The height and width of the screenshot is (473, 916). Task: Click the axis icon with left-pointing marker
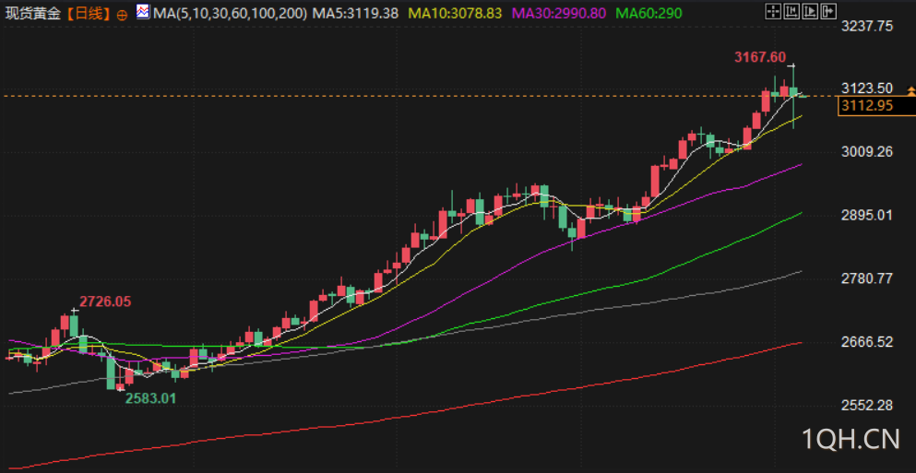pyautogui.click(x=791, y=11)
